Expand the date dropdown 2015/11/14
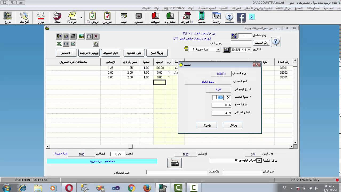The height and width of the screenshot is (192, 341). 249,50
